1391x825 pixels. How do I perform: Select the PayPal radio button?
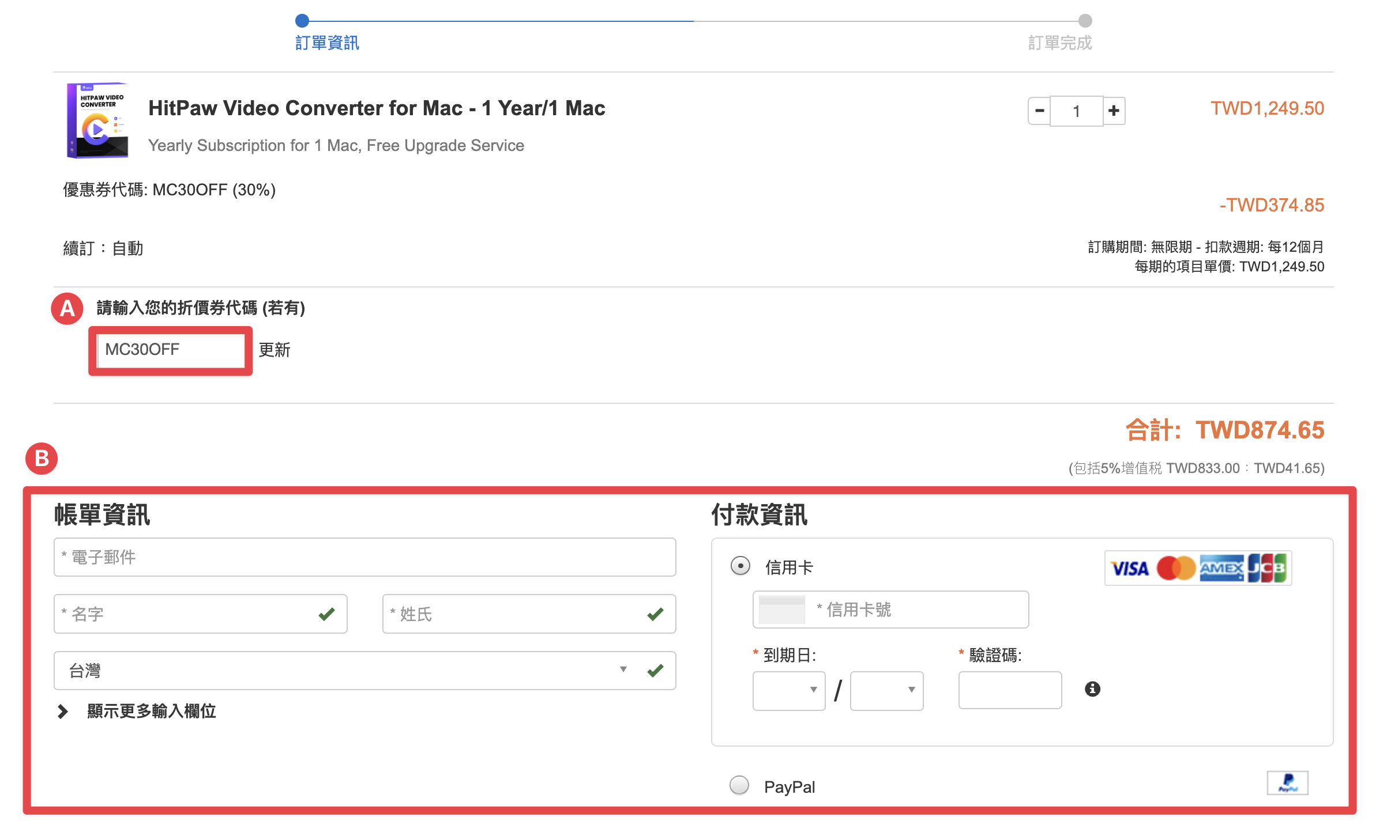point(739,785)
